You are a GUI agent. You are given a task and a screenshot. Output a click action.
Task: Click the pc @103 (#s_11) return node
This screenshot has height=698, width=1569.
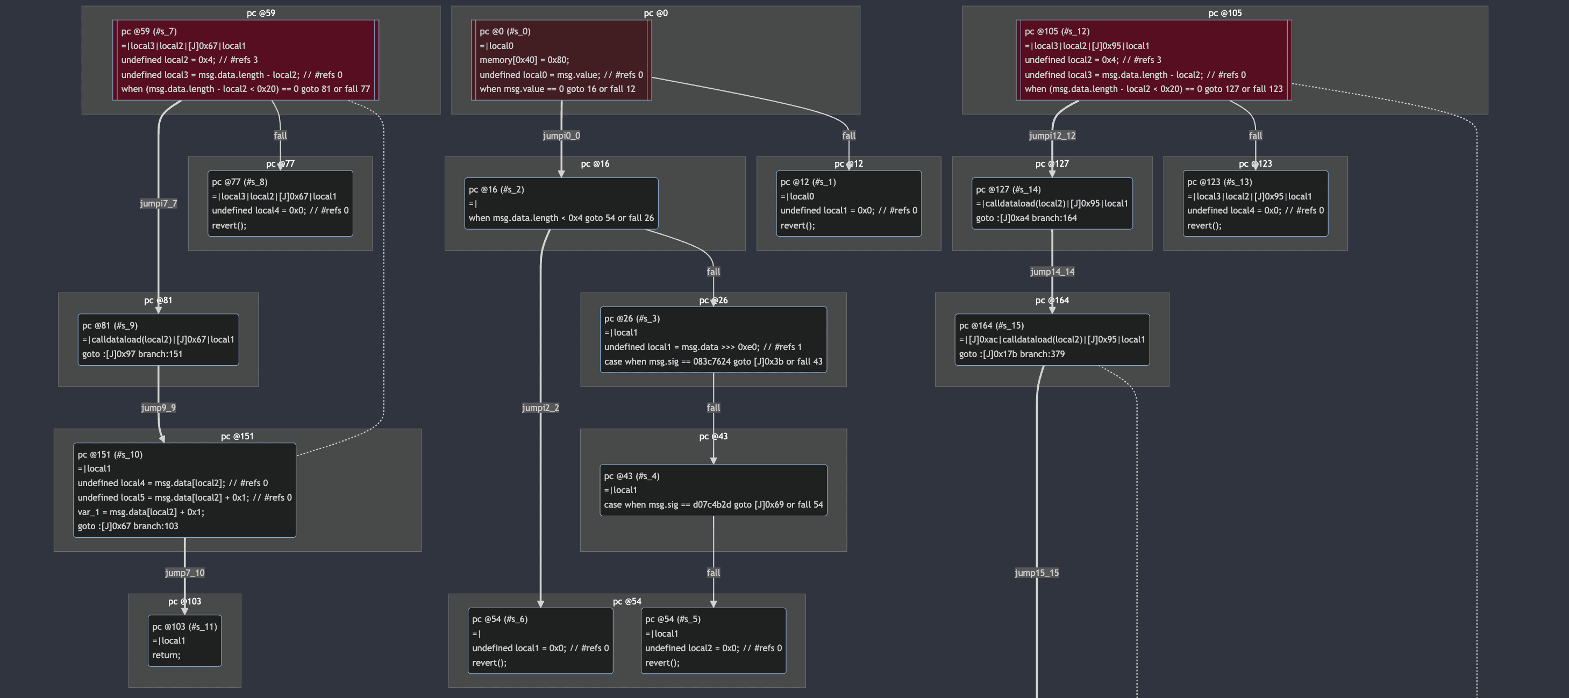pyautogui.click(x=184, y=641)
